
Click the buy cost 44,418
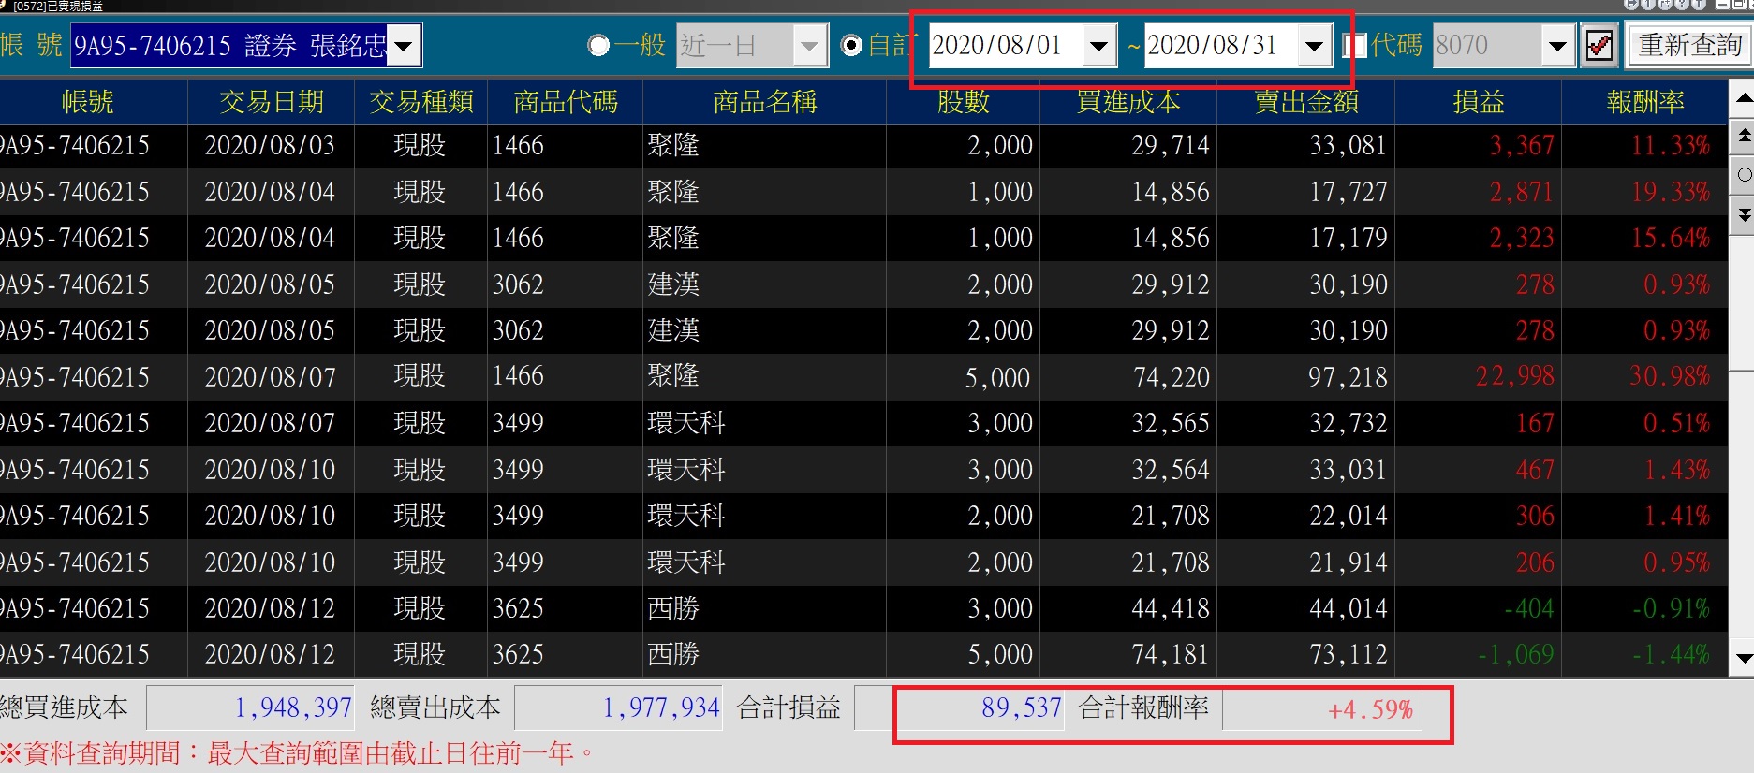1171,608
